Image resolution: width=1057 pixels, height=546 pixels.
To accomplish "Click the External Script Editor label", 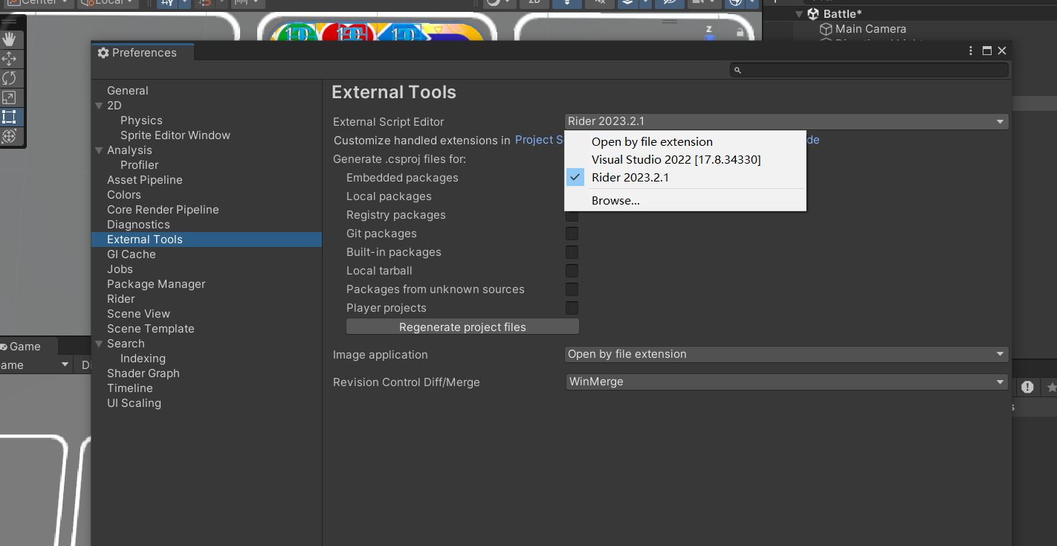I will point(388,122).
